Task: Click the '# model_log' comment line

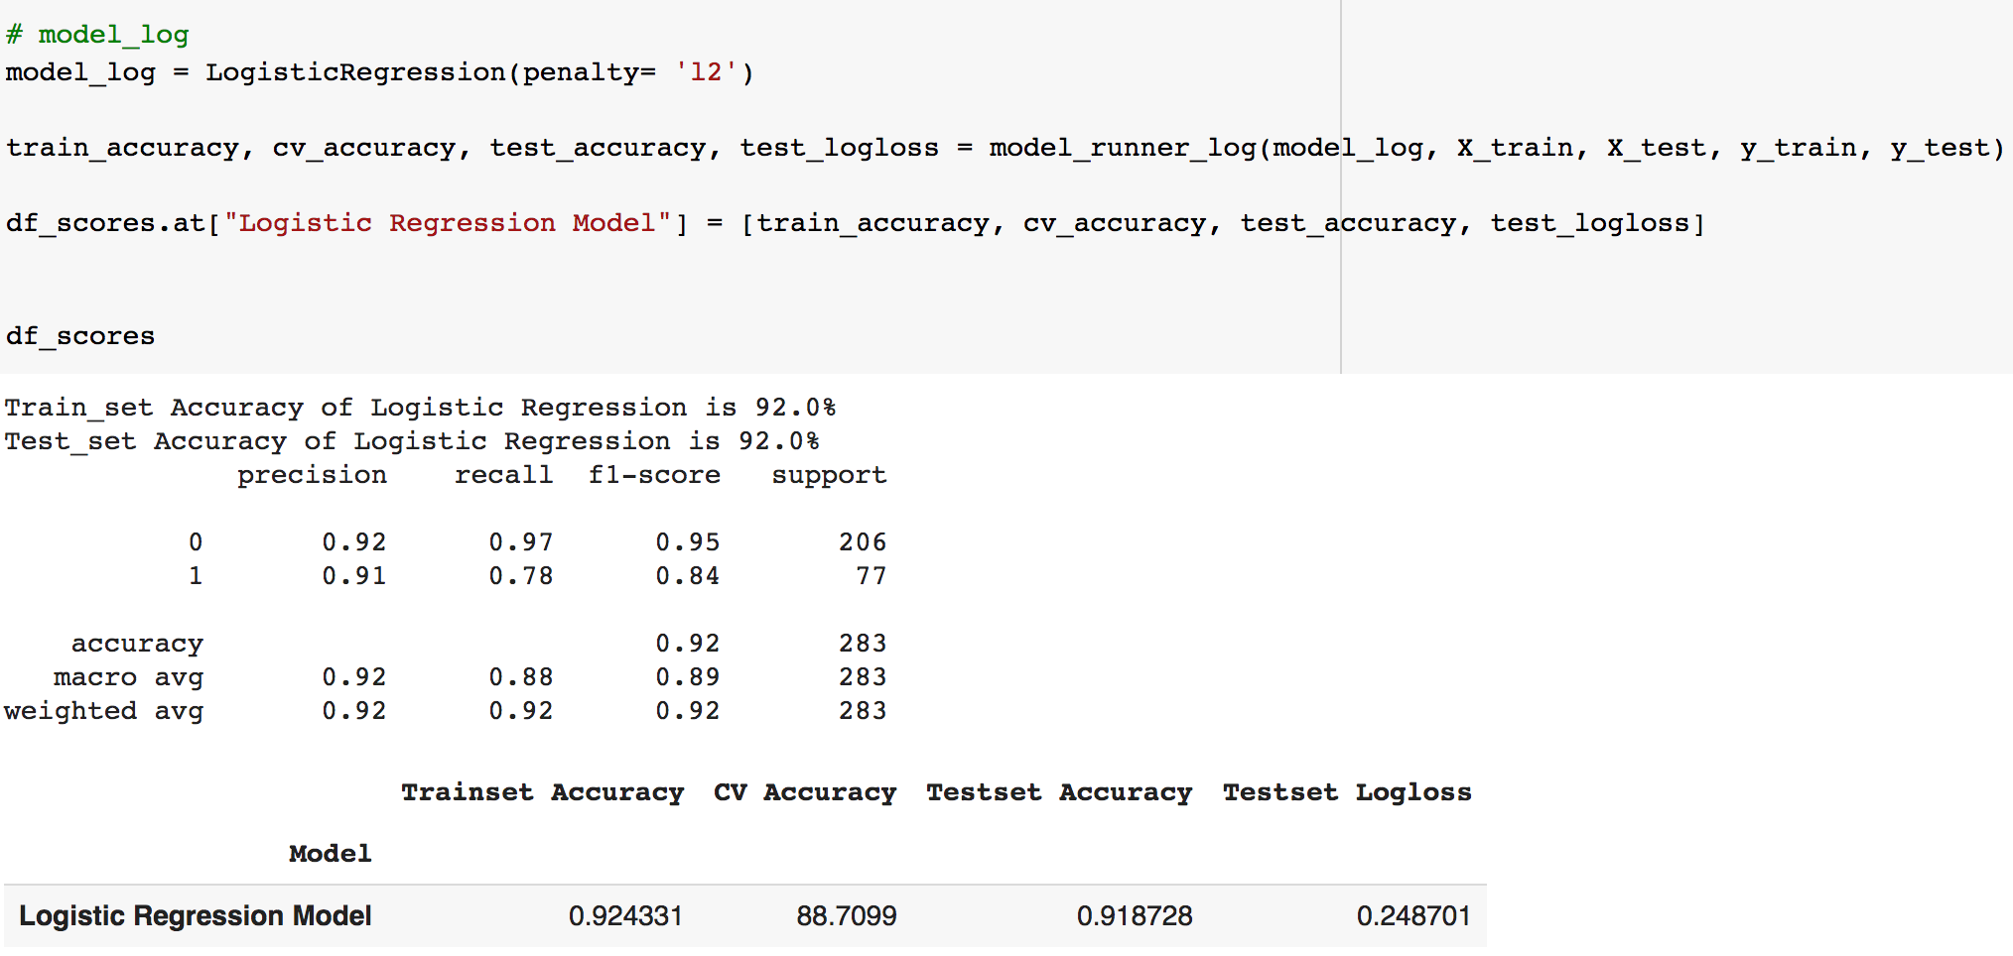Action: coord(97,35)
